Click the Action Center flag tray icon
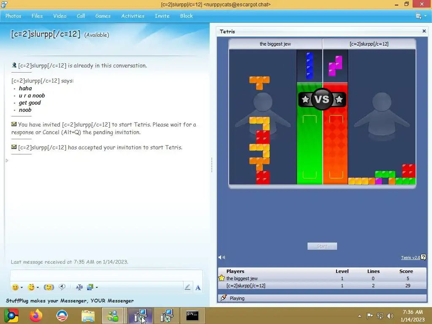The image size is (432, 324). point(370,316)
